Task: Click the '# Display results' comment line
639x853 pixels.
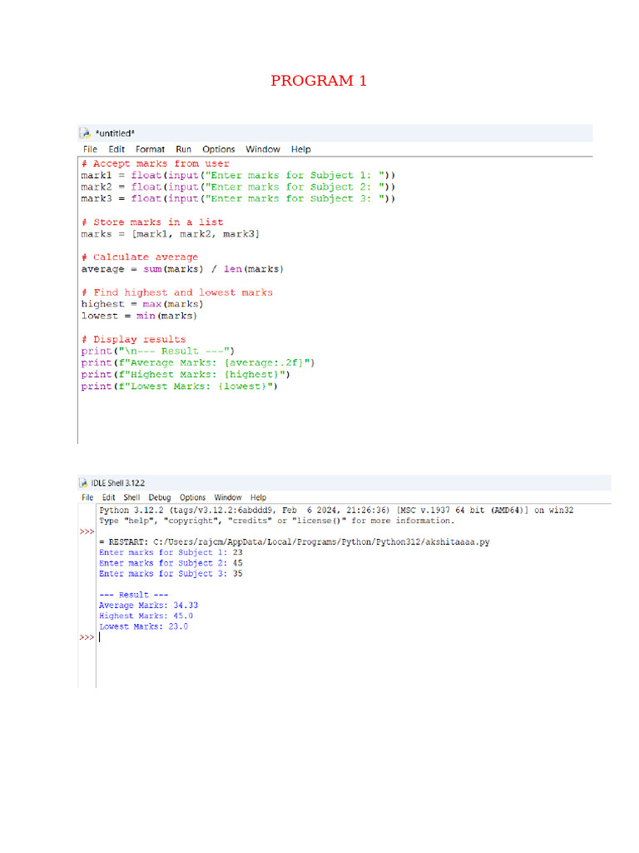Action: coord(133,339)
